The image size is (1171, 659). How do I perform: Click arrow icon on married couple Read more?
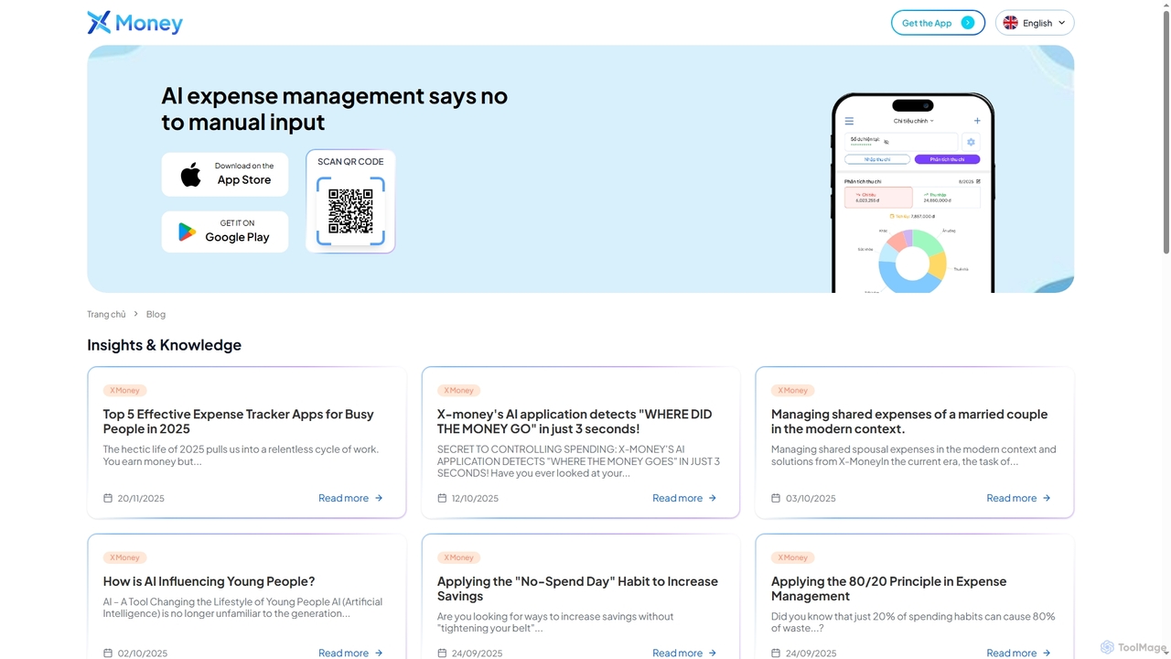click(x=1047, y=498)
